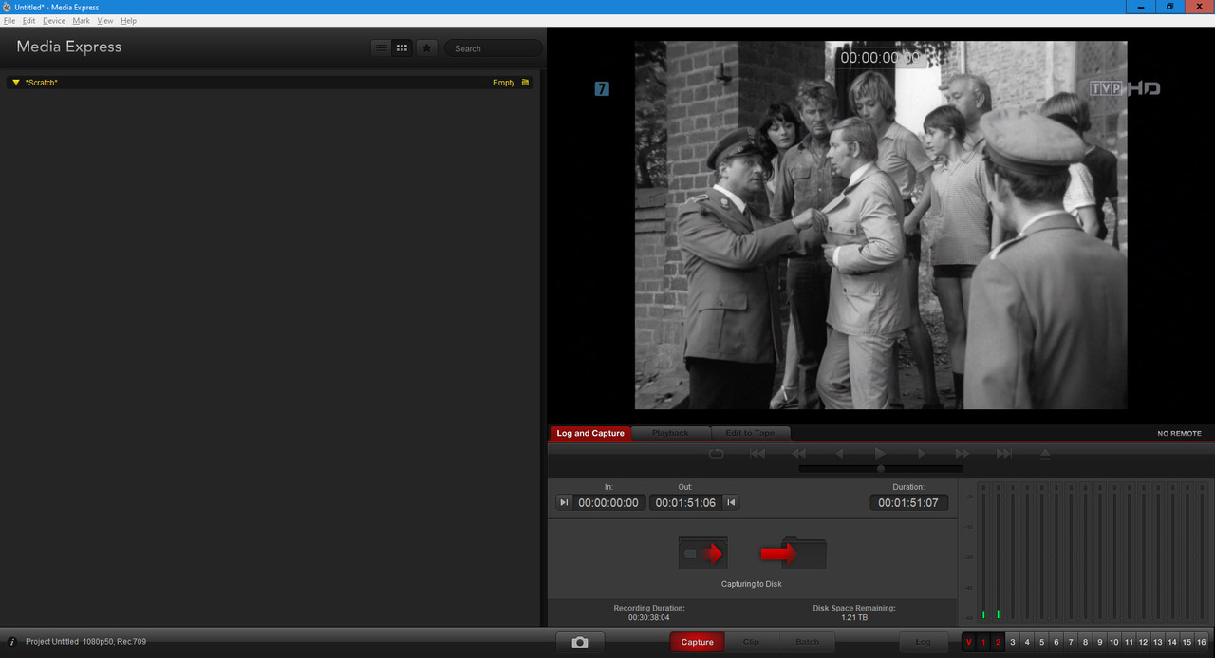Click the tape-to-disk capture icon
The height and width of the screenshot is (658, 1215).
(x=702, y=553)
